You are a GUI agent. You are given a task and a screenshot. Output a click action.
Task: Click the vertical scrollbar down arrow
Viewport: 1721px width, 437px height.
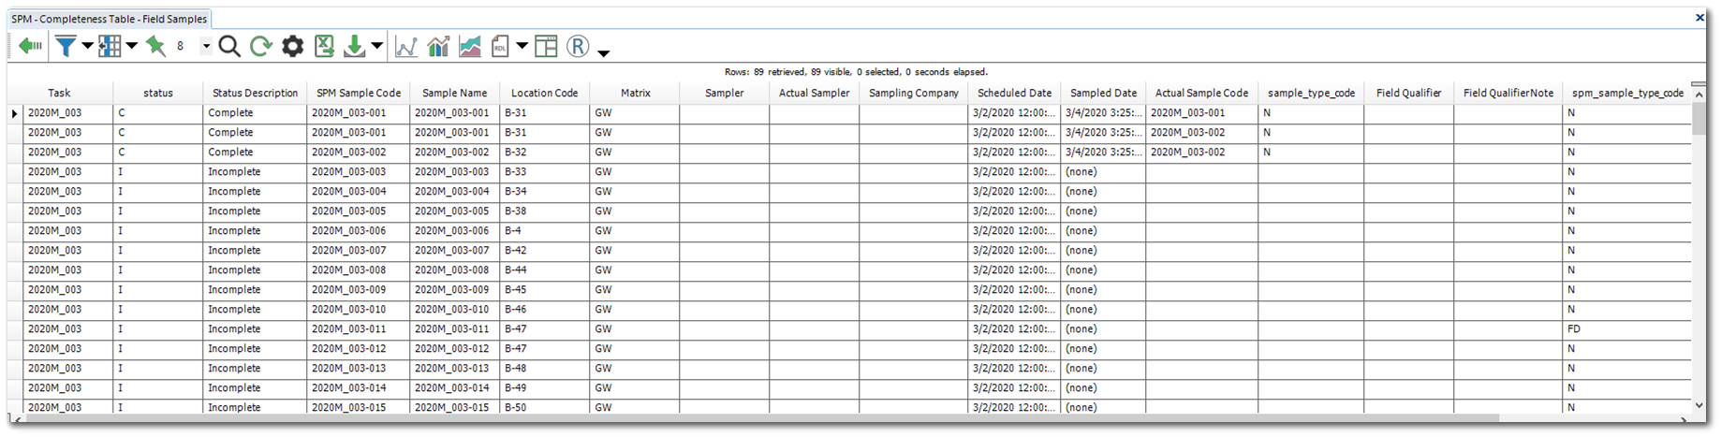(1699, 405)
